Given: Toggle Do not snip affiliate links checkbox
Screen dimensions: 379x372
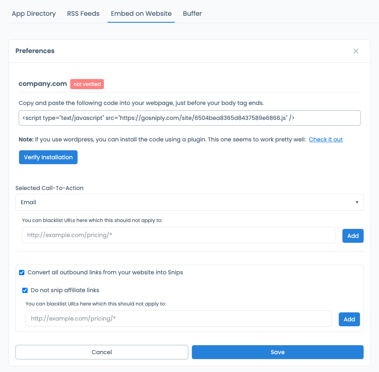Looking at the screenshot, I should coord(25,290).
